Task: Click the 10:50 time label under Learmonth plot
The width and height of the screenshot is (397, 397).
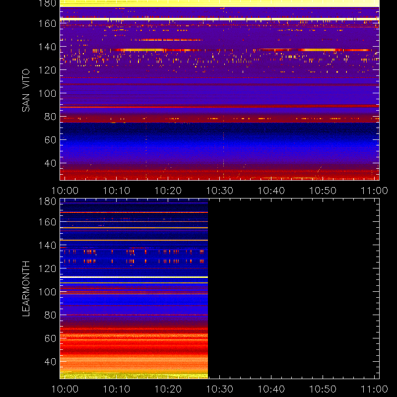Action: (323, 389)
